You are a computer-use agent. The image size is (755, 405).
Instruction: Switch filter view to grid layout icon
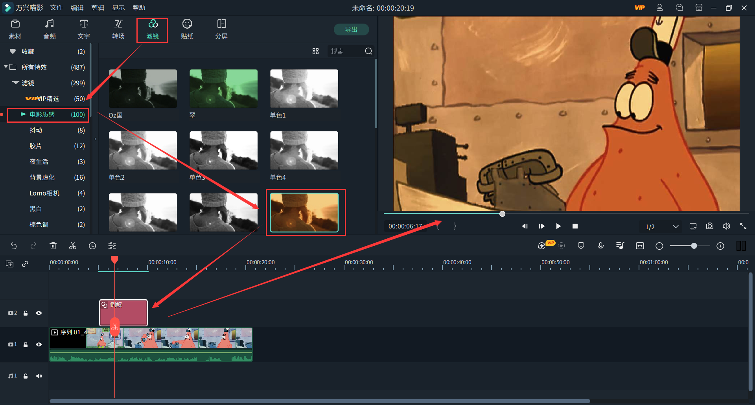point(315,51)
